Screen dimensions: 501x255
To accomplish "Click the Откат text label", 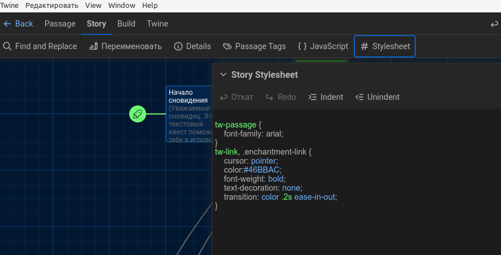I will (x=242, y=97).
